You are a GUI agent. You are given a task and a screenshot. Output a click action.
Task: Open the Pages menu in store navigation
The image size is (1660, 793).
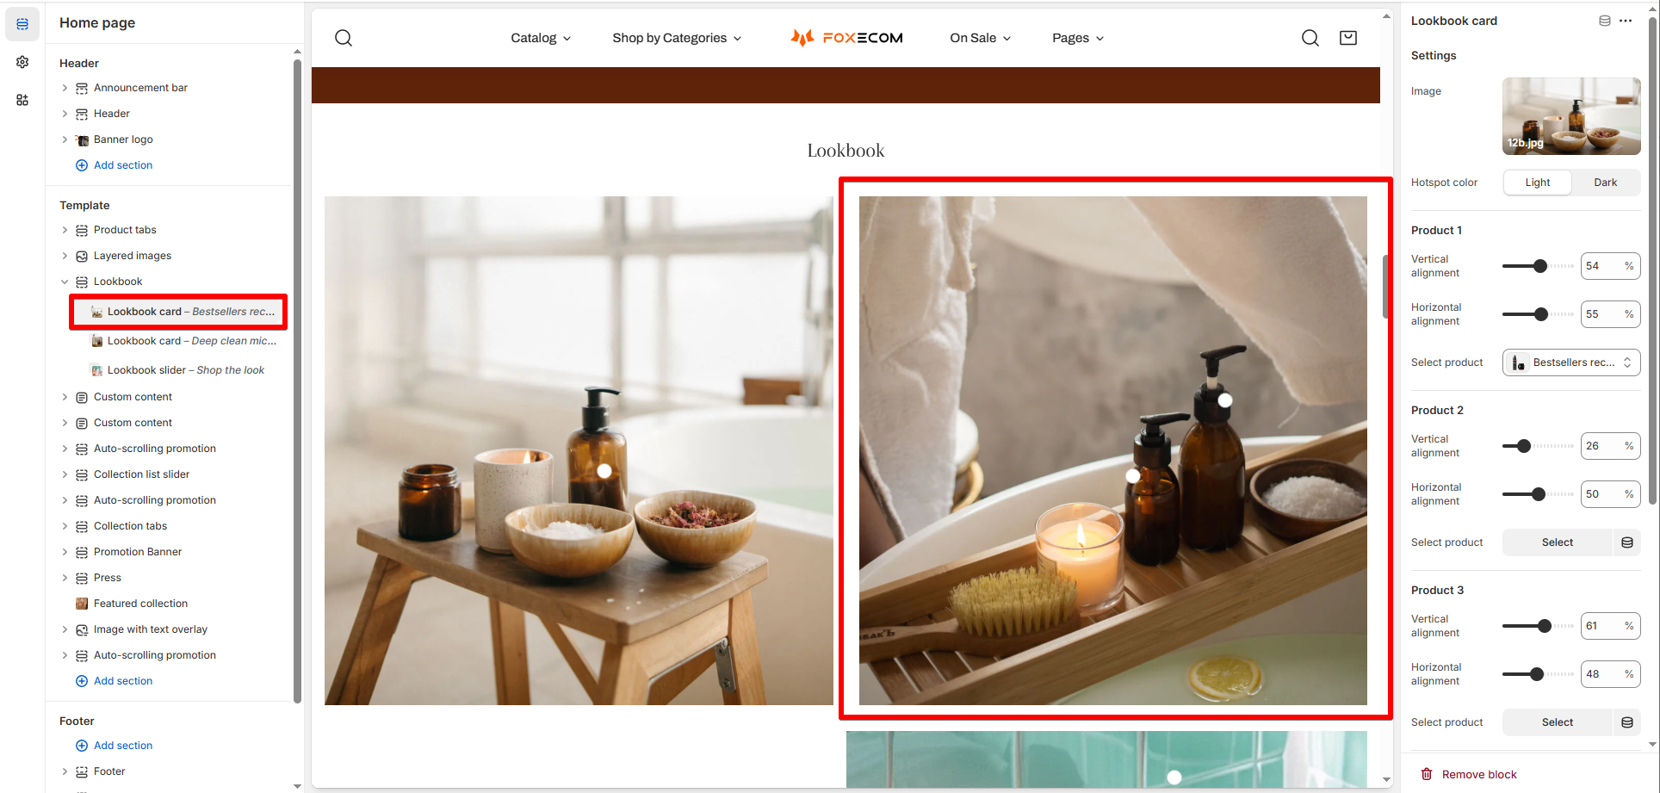[1078, 38]
